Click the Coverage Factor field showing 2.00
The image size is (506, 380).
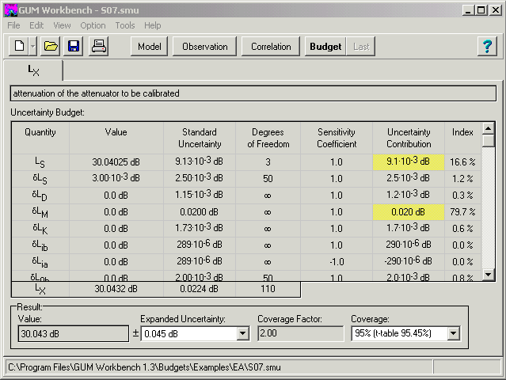click(301, 333)
